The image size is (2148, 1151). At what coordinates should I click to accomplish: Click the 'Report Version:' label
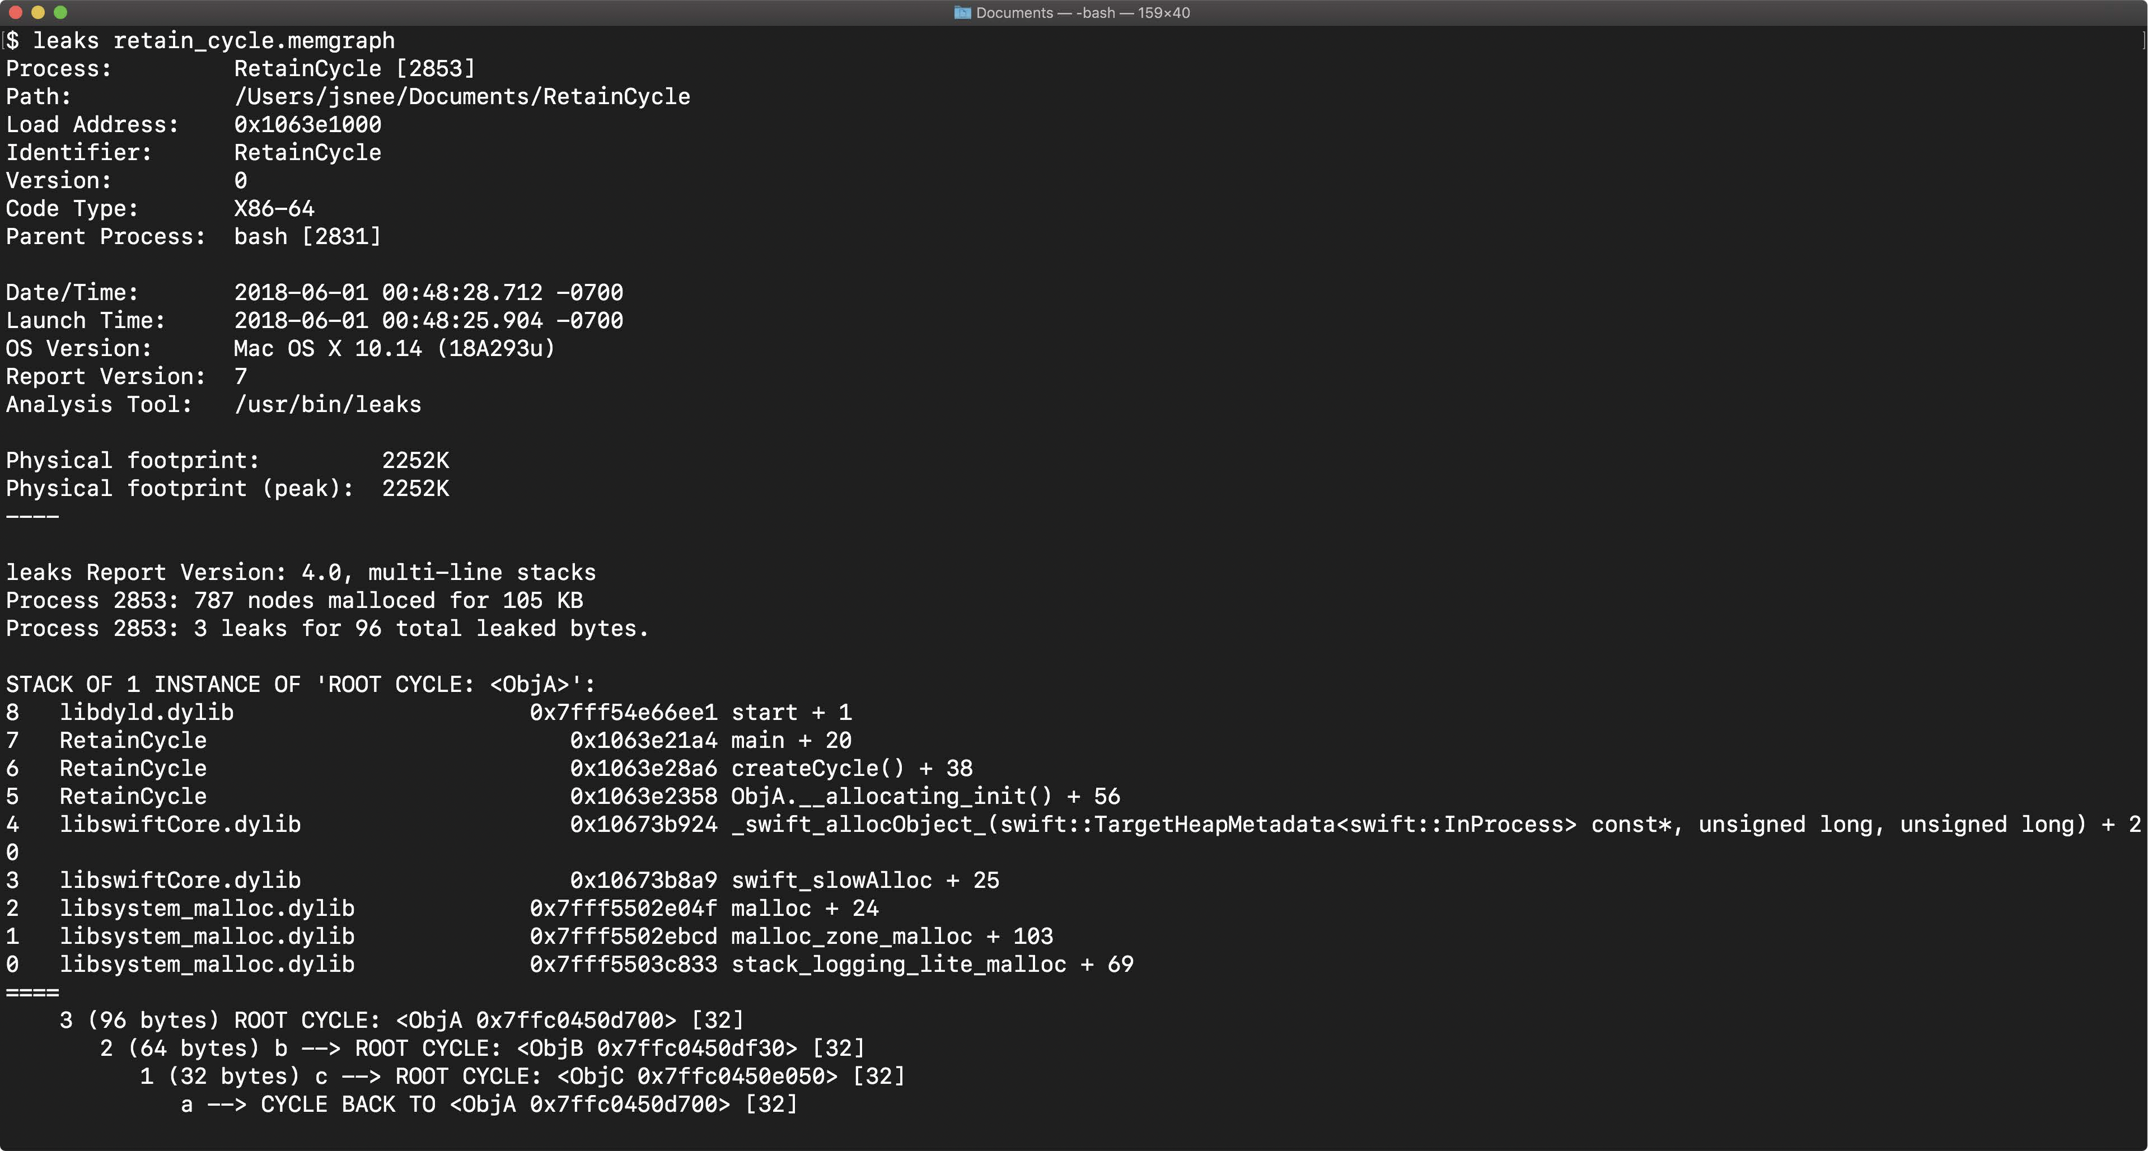coord(106,376)
